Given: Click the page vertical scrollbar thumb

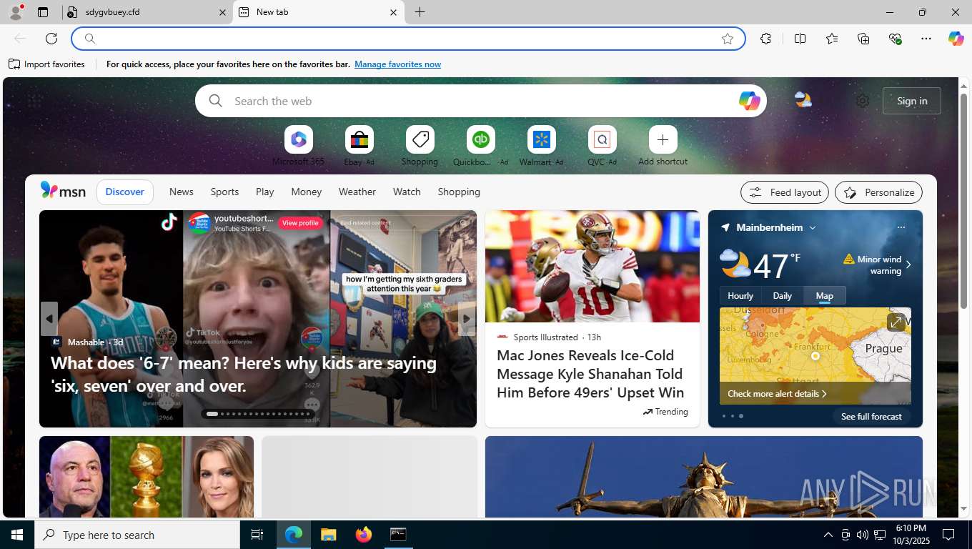Looking at the screenshot, I should 963,200.
